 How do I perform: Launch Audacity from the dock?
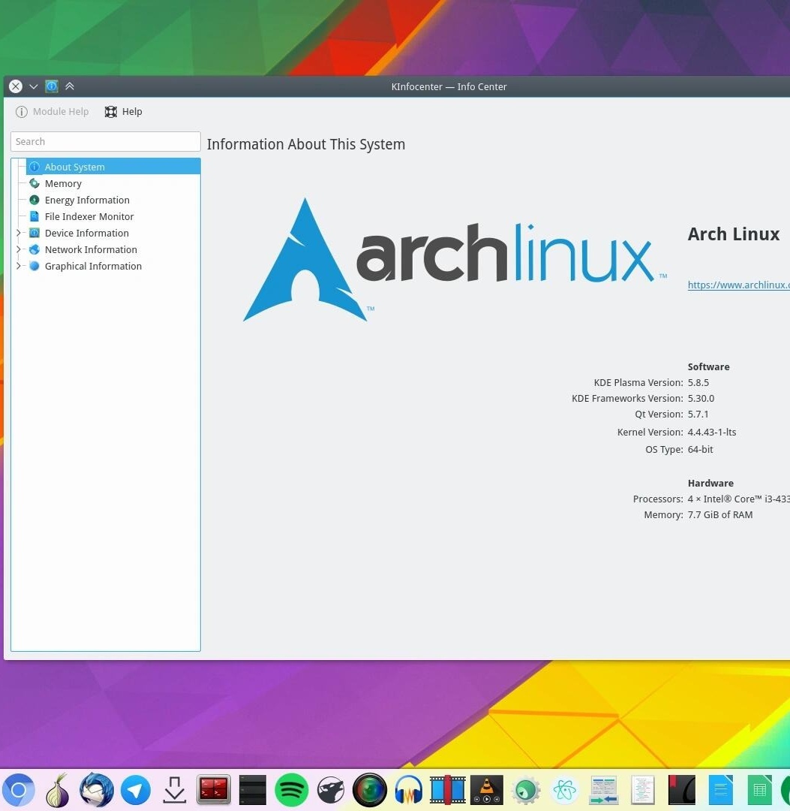(x=409, y=790)
